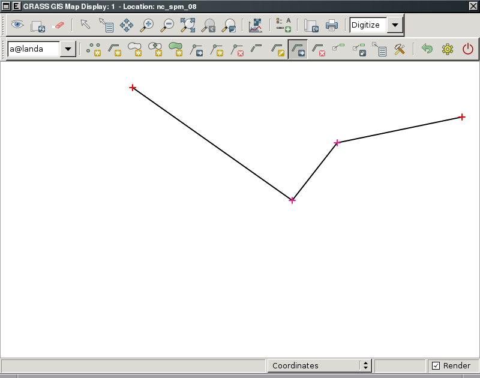Image resolution: width=480 pixels, height=378 pixels.
Task: Click the right red line endpoint node
Action: 462,117
